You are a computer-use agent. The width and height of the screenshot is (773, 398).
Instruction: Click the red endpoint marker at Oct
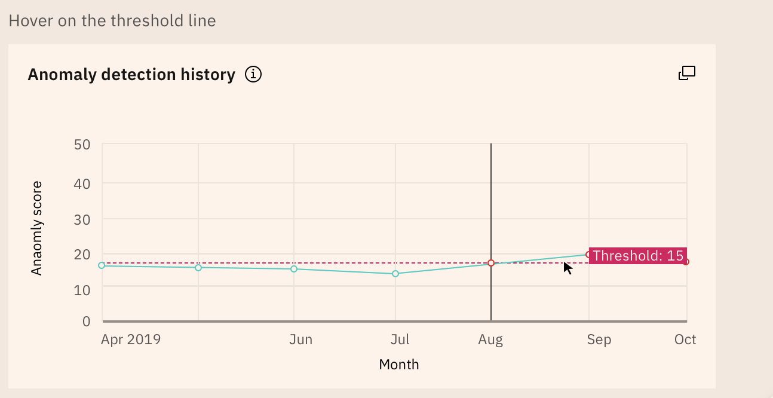tap(686, 261)
